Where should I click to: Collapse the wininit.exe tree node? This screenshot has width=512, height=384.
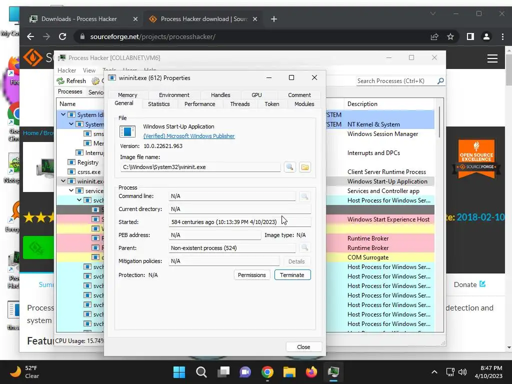[x=63, y=181]
